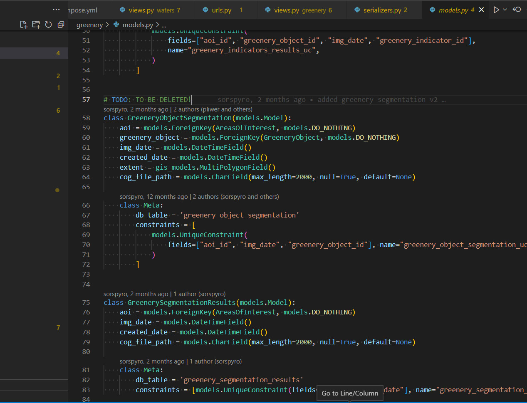
Task: Click 'greenery_object' field on line 60
Action: pos(150,137)
